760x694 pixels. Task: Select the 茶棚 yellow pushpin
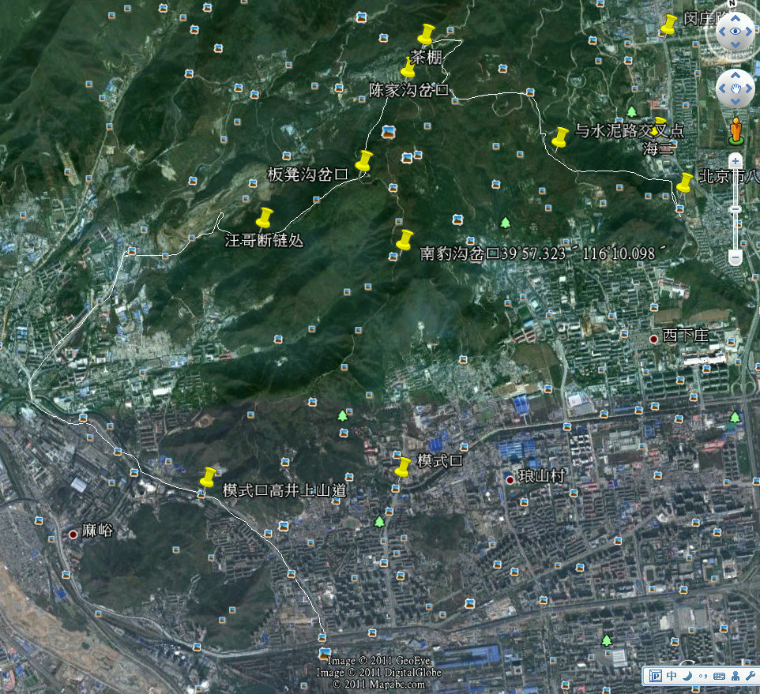pyautogui.click(x=426, y=35)
